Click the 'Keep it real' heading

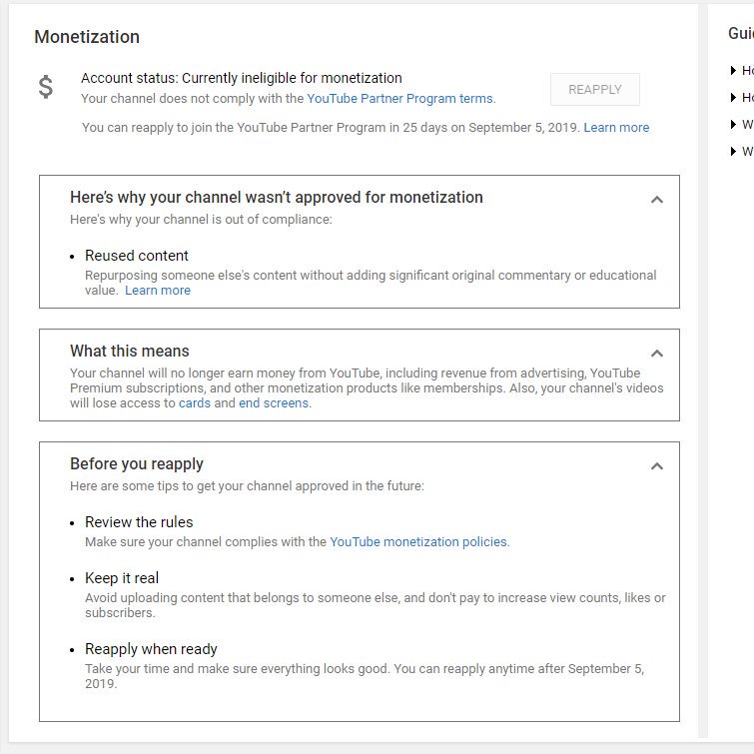point(122,578)
